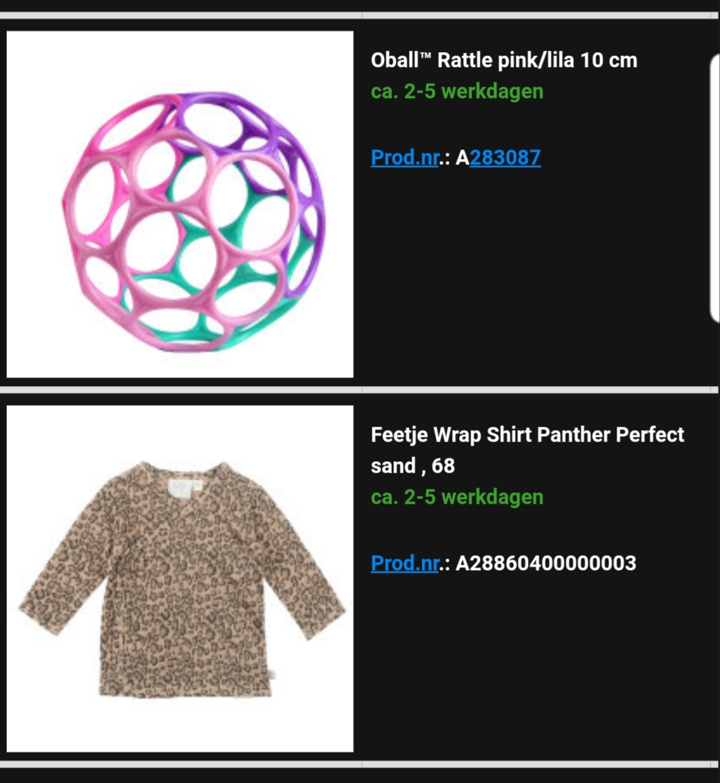
Task: Click the Oball Rattle pink/lila title
Action: tap(504, 60)
